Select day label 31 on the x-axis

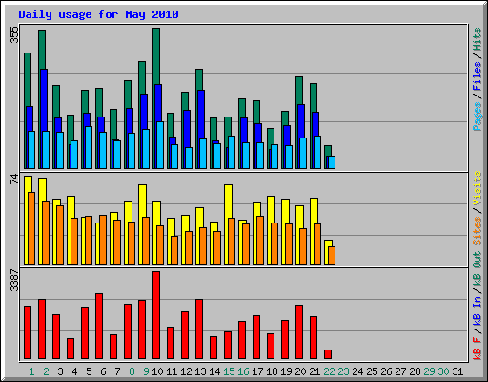click(x=457, y=371)
